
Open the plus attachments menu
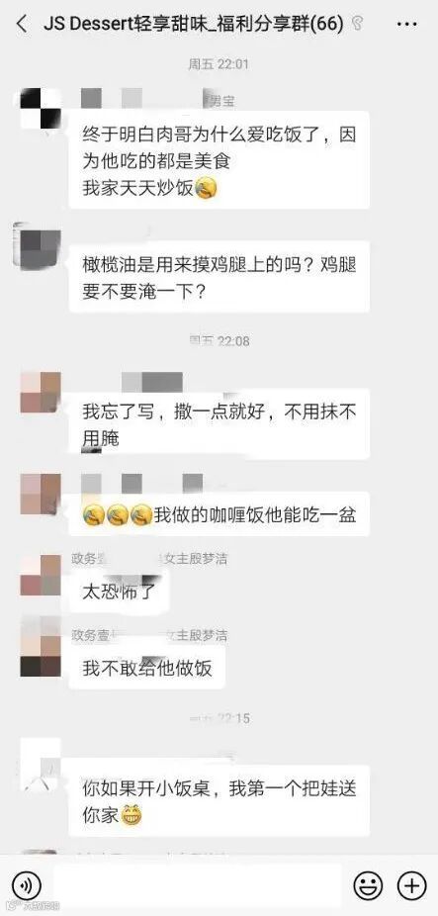(411, 886)
